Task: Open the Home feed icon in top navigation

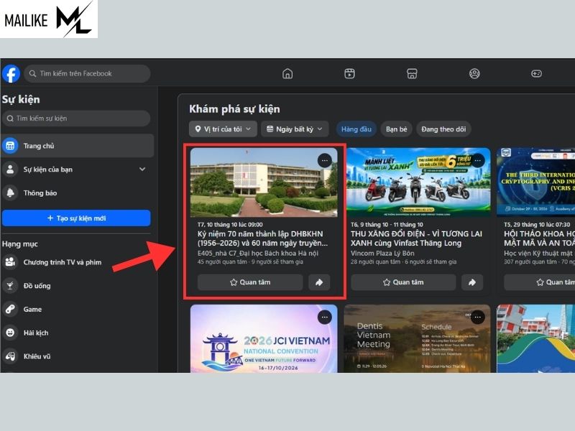Action: (x=287, y=74)
